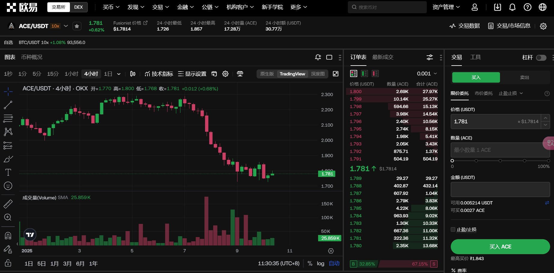Screen dimensions: 554x273
Task: Add ACE/USDT to favorites with star
Action: pyautogui.click(x=77, y=26)
